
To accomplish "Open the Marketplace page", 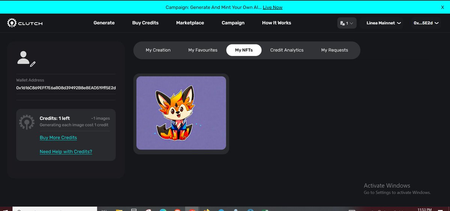I will (x=190, y=23).
